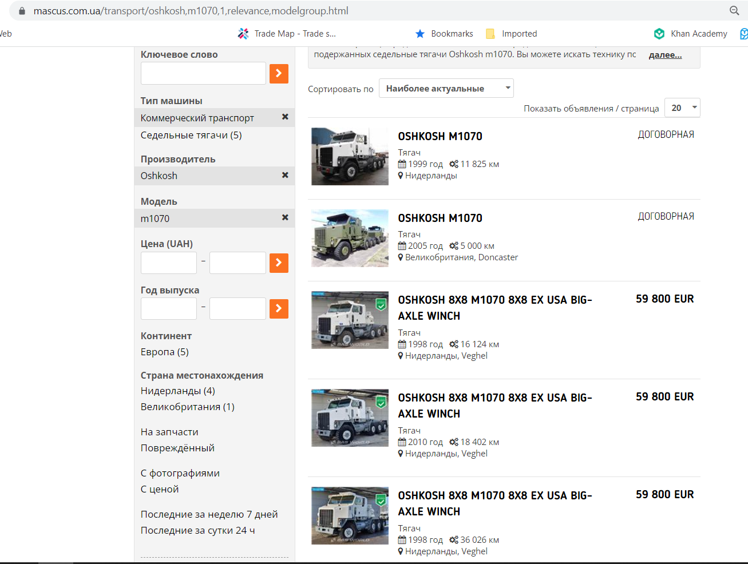Image resolution: width=748 pixels, height=564 pixels.
Task: Select the Повреждённый filter
Action: click(177, 448)
